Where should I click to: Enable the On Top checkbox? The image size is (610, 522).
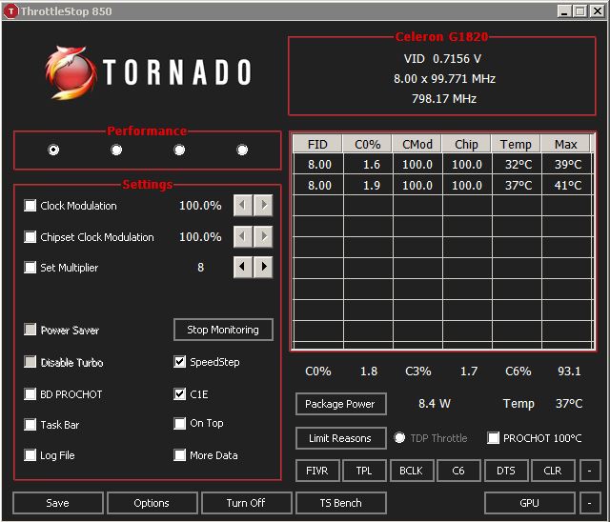[179, 423]
